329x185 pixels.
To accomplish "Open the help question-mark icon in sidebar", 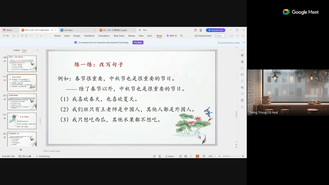I will click(242, 100).
